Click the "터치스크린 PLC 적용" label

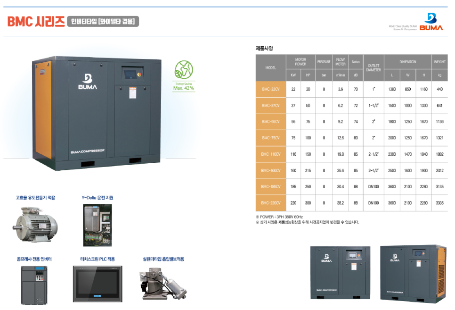97,259
